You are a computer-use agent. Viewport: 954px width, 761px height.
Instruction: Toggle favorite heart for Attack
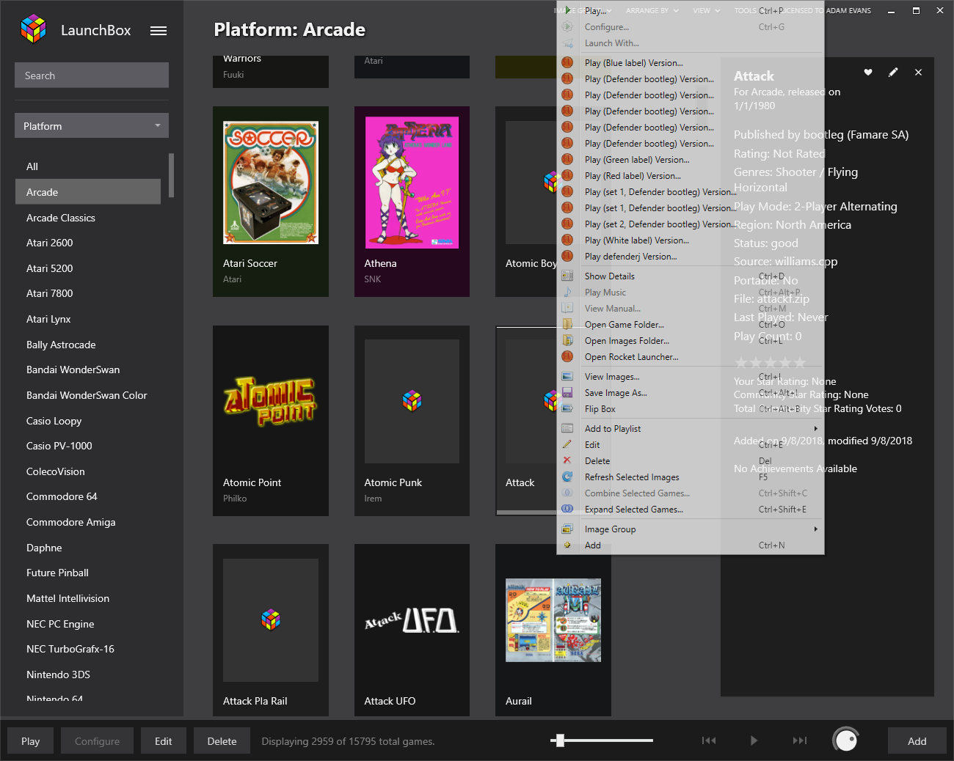point(868,72)
